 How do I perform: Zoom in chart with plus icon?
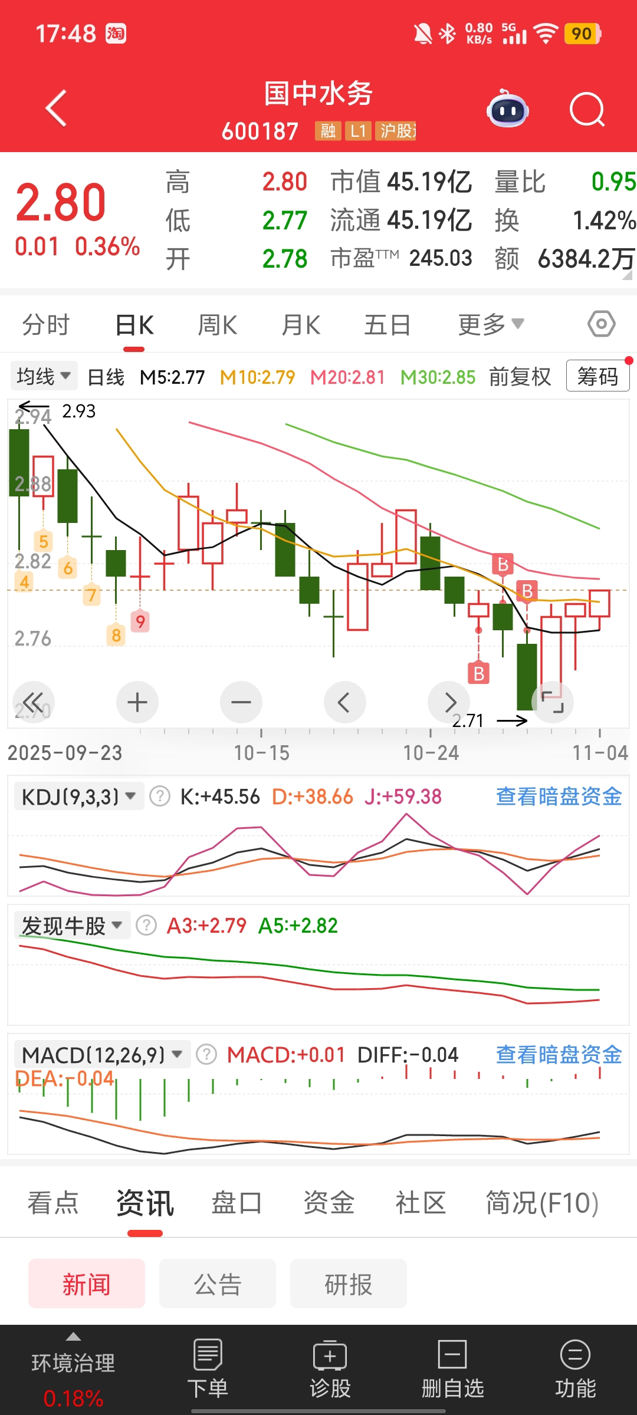click(x=137, y=702)
